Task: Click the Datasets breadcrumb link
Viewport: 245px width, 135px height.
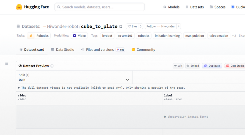Action: coord(31,27)
